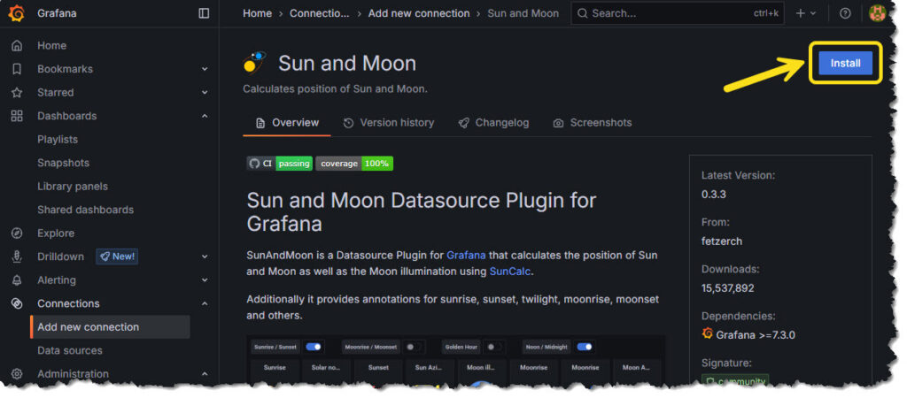Open the dropdown arrow beside the plus
The height and width of the screenshot is (398, 907).
813,13
